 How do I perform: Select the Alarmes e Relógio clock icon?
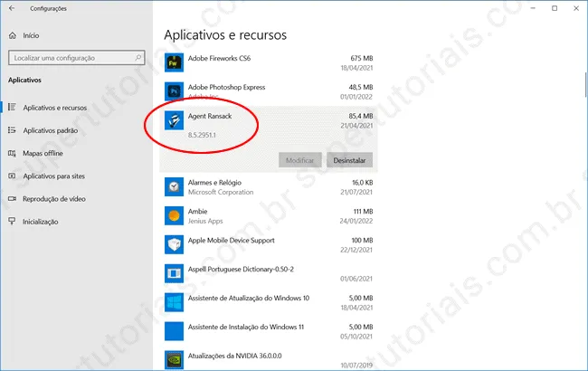tap(174, 186)
